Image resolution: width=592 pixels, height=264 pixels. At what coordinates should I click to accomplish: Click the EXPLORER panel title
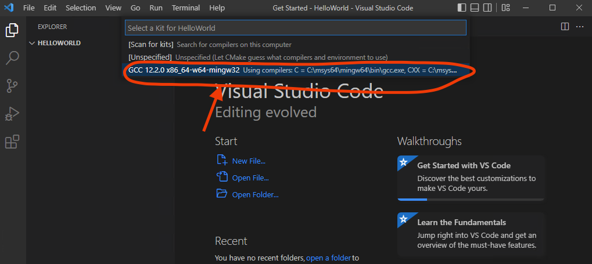52,27
